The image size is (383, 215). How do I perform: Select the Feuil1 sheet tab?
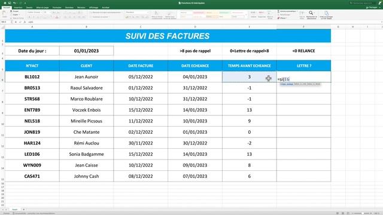point(15,210)
